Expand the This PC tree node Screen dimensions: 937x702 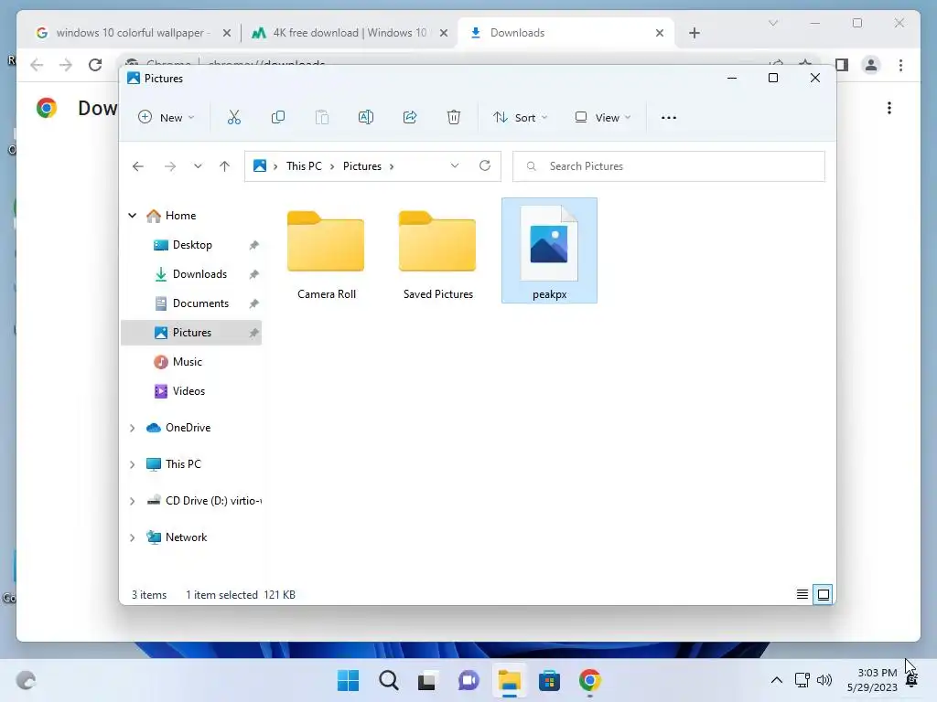click(132, 464)
